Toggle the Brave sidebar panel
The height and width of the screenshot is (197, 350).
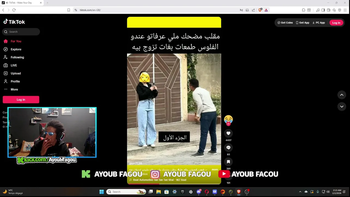tap(323, 10)
